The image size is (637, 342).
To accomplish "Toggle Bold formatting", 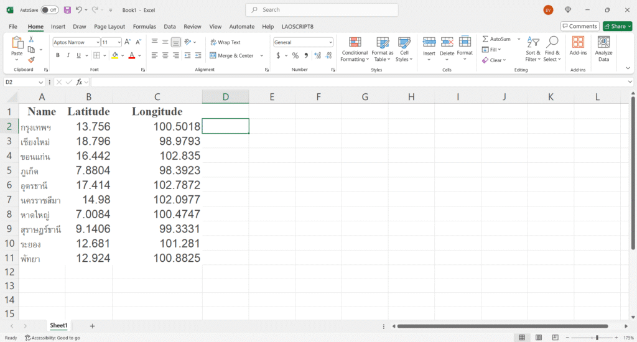I will 58,55.
